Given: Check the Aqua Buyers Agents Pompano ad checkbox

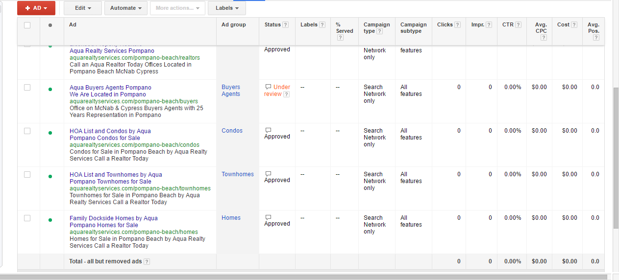Looking at the screenshot, I should coord(27,87).
